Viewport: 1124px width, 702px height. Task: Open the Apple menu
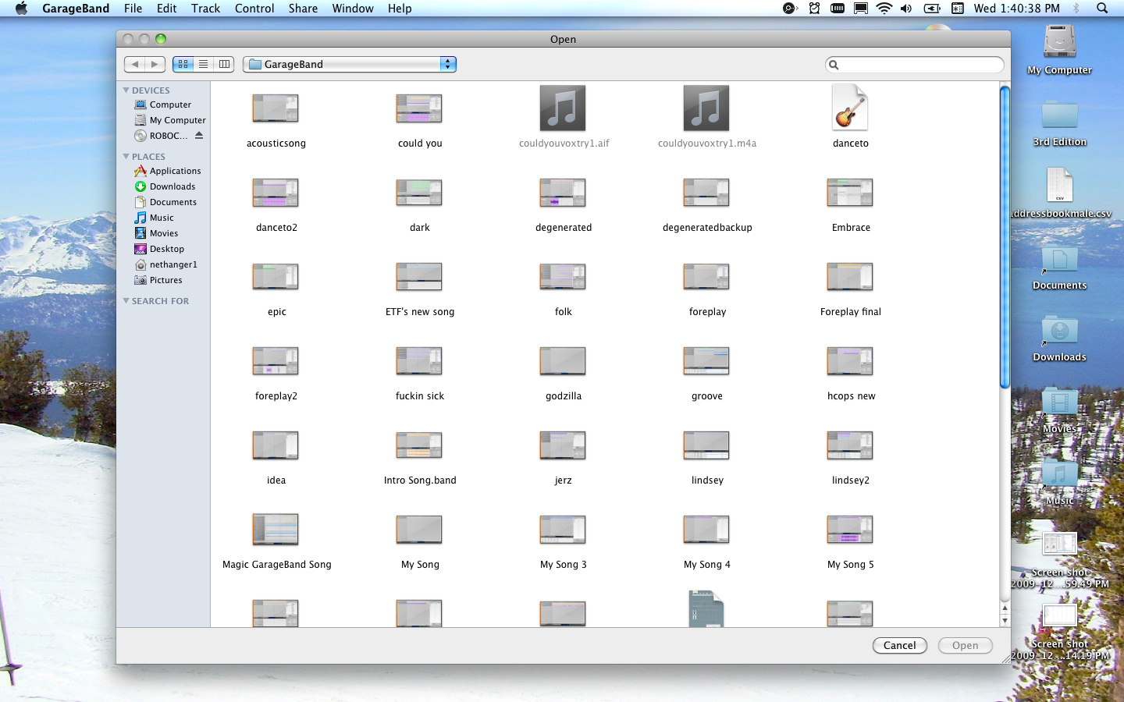click(21, 9)
